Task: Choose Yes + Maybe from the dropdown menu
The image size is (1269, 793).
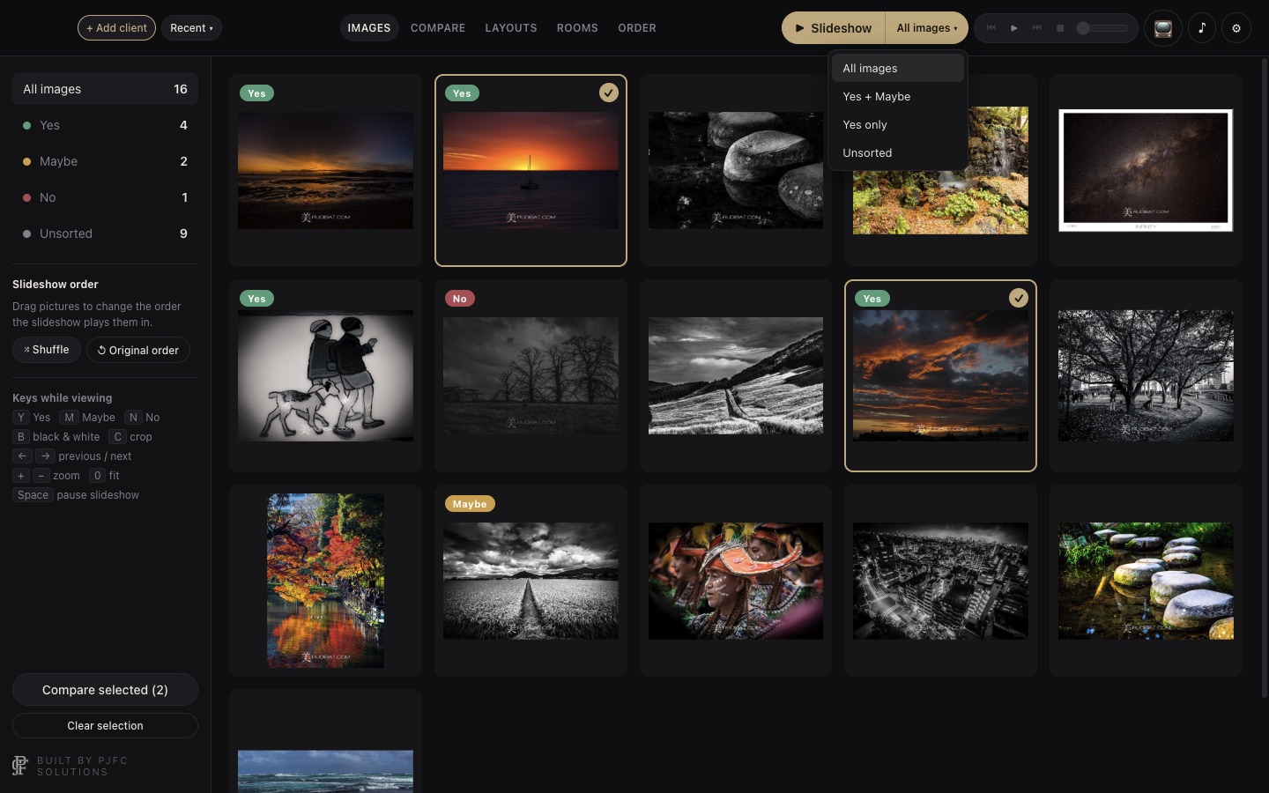Action: tap(897, 96)
